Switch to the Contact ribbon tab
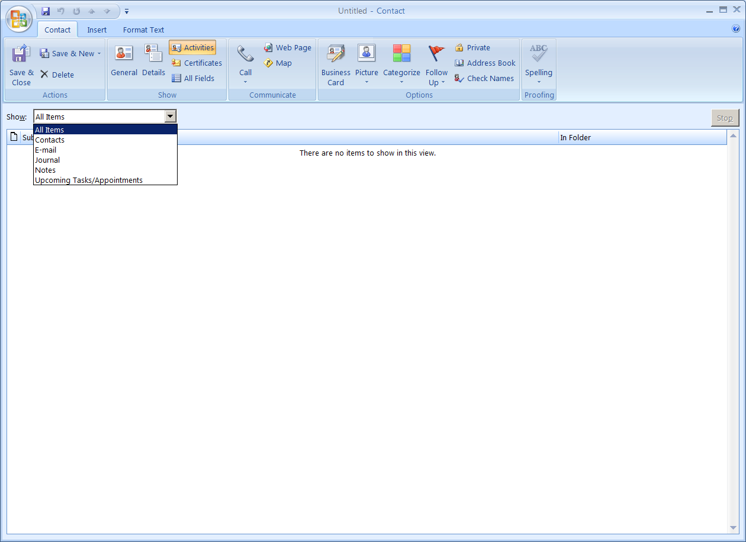 57,30
